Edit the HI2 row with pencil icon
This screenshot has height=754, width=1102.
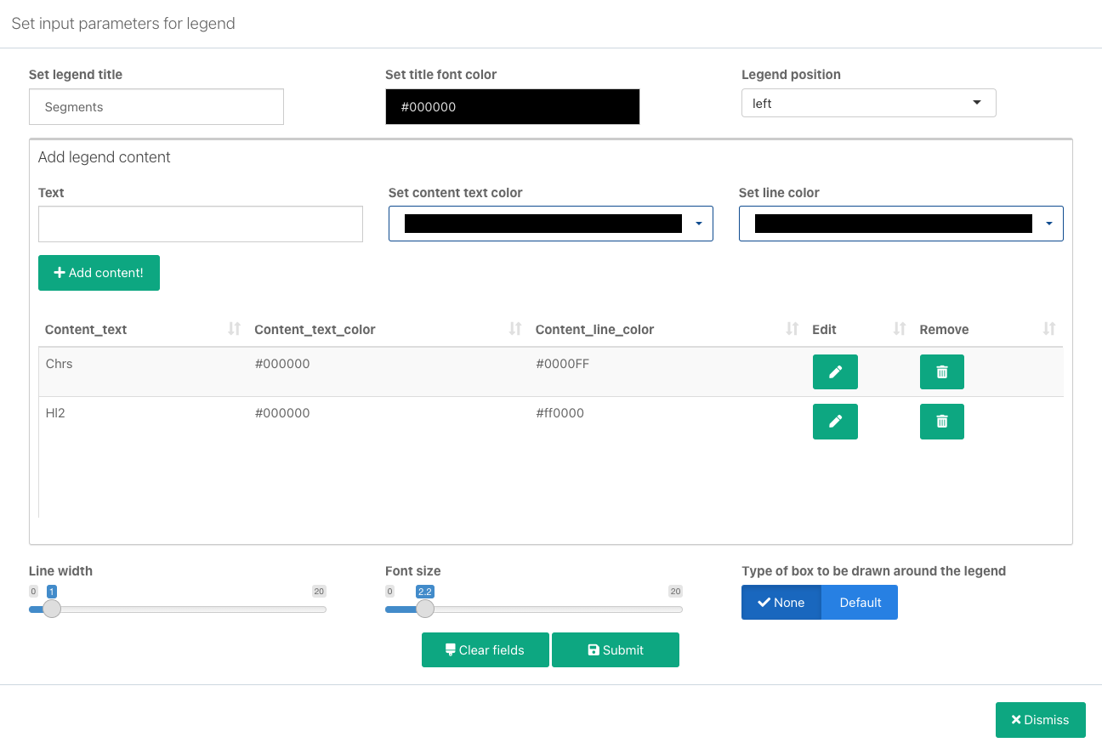(x=835, y=422)
